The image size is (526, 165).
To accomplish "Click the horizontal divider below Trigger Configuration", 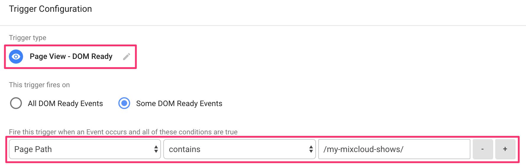I will pos(263,26).
